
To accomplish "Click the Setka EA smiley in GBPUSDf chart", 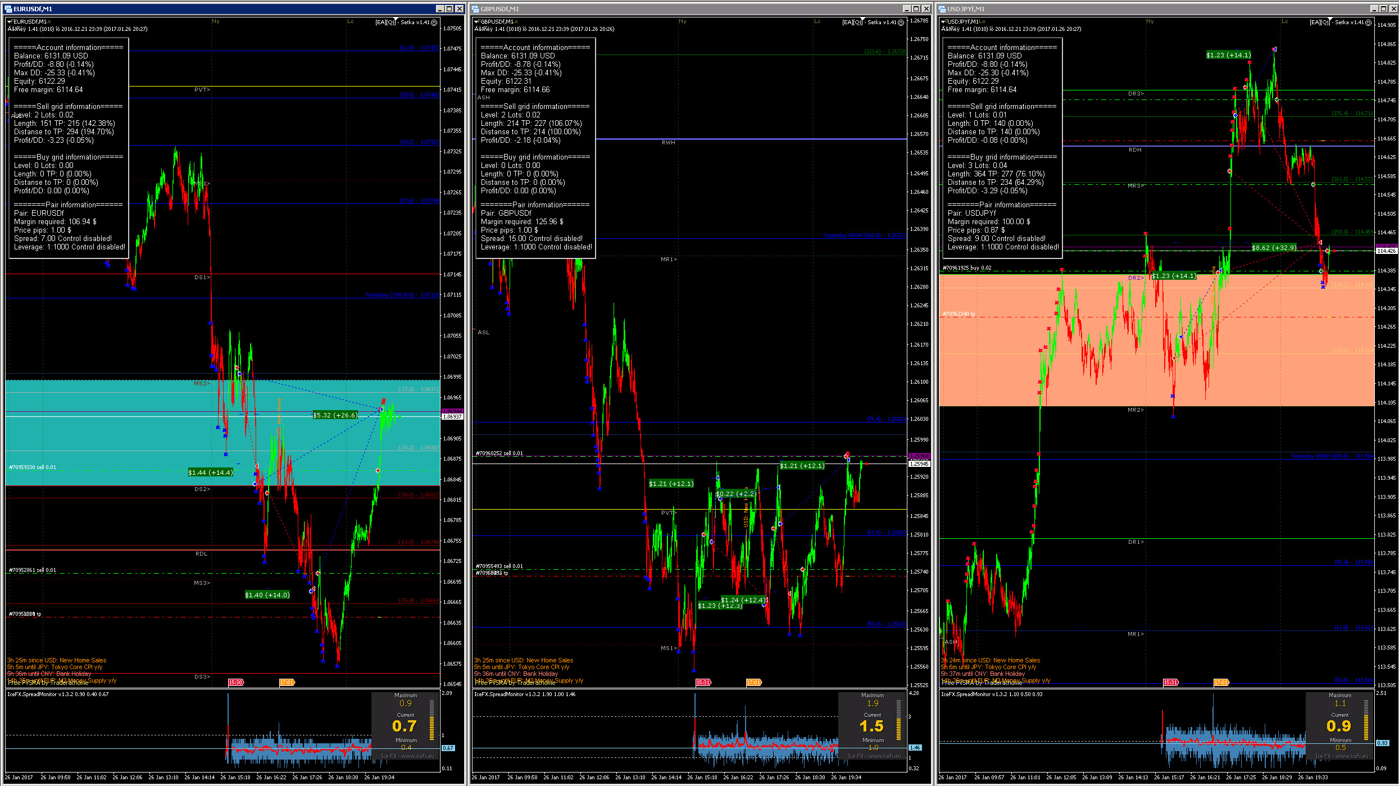I will [x=901, y=22].
